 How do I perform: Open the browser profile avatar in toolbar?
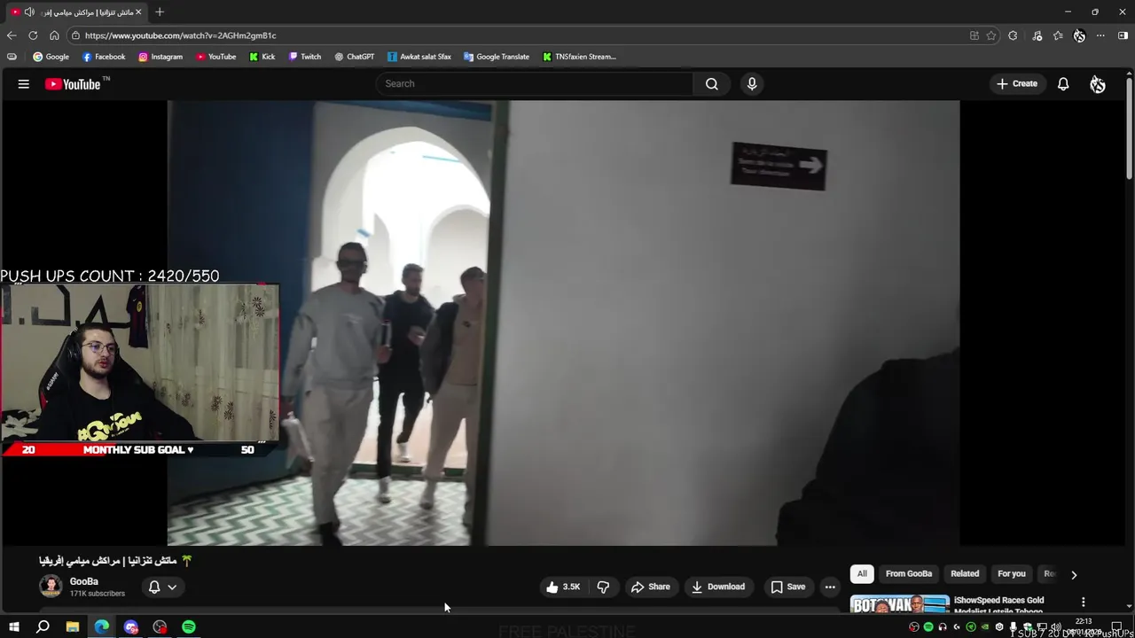(1079, 35)
